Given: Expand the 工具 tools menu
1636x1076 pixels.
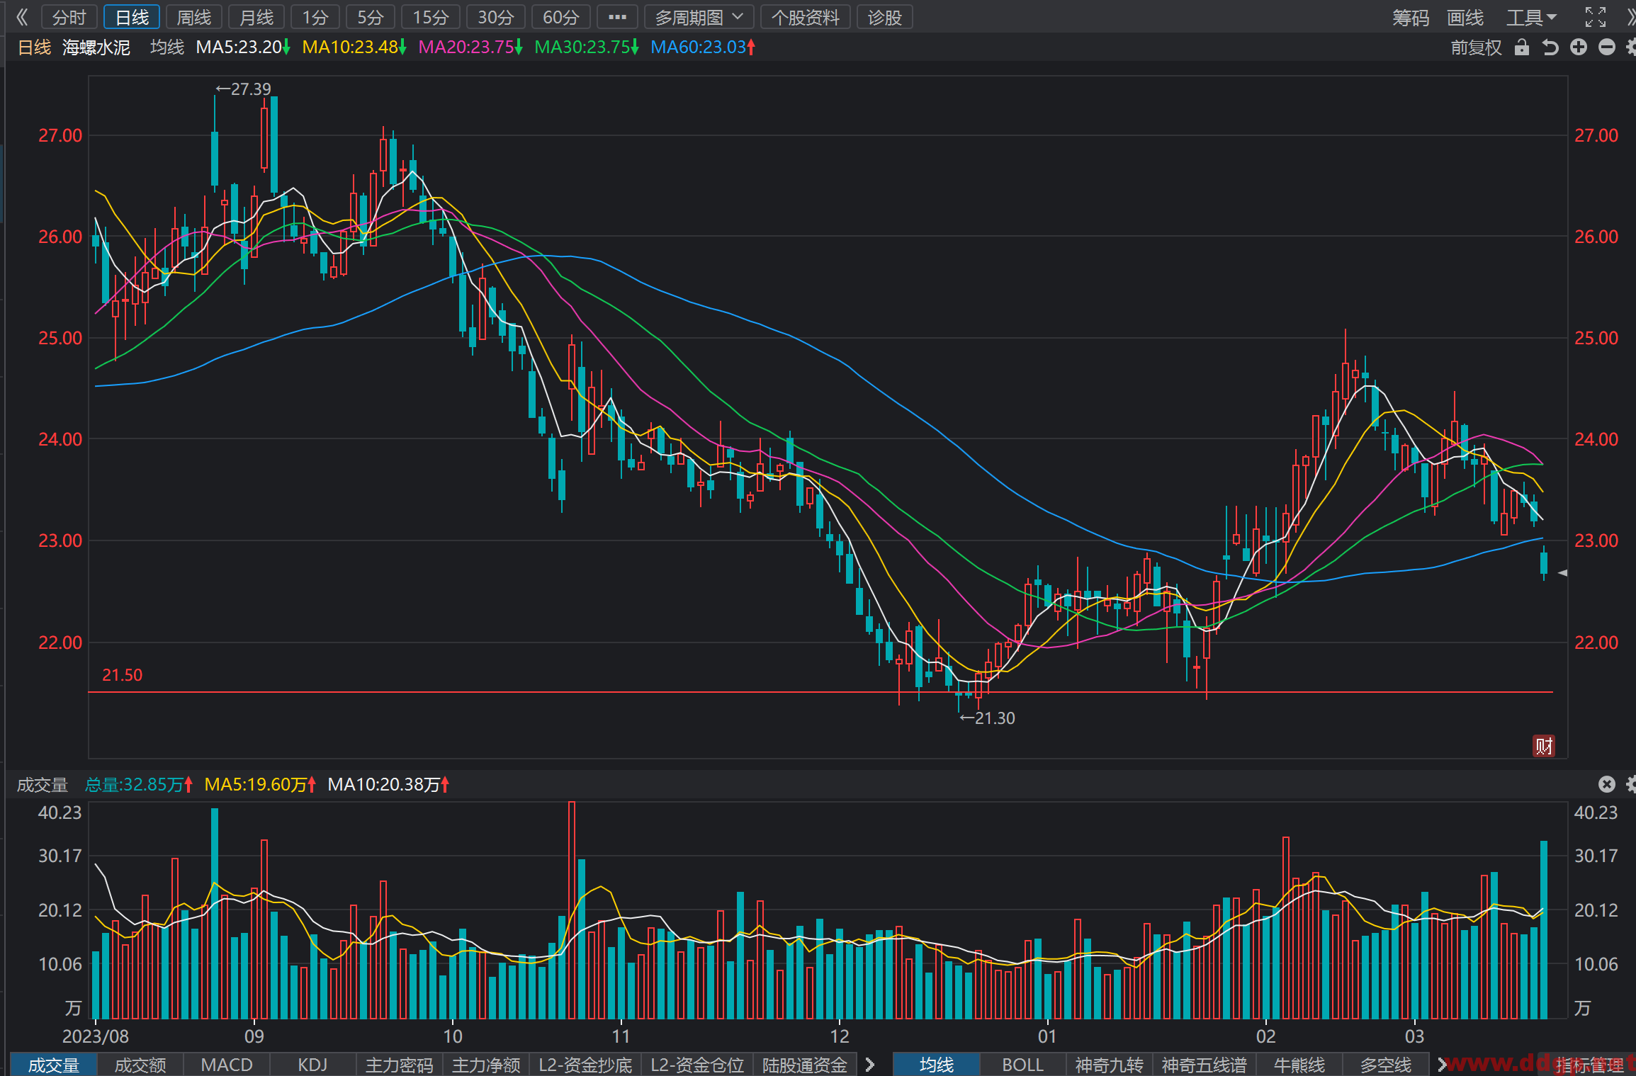Looking at the screenshot, I should 1531,17.
